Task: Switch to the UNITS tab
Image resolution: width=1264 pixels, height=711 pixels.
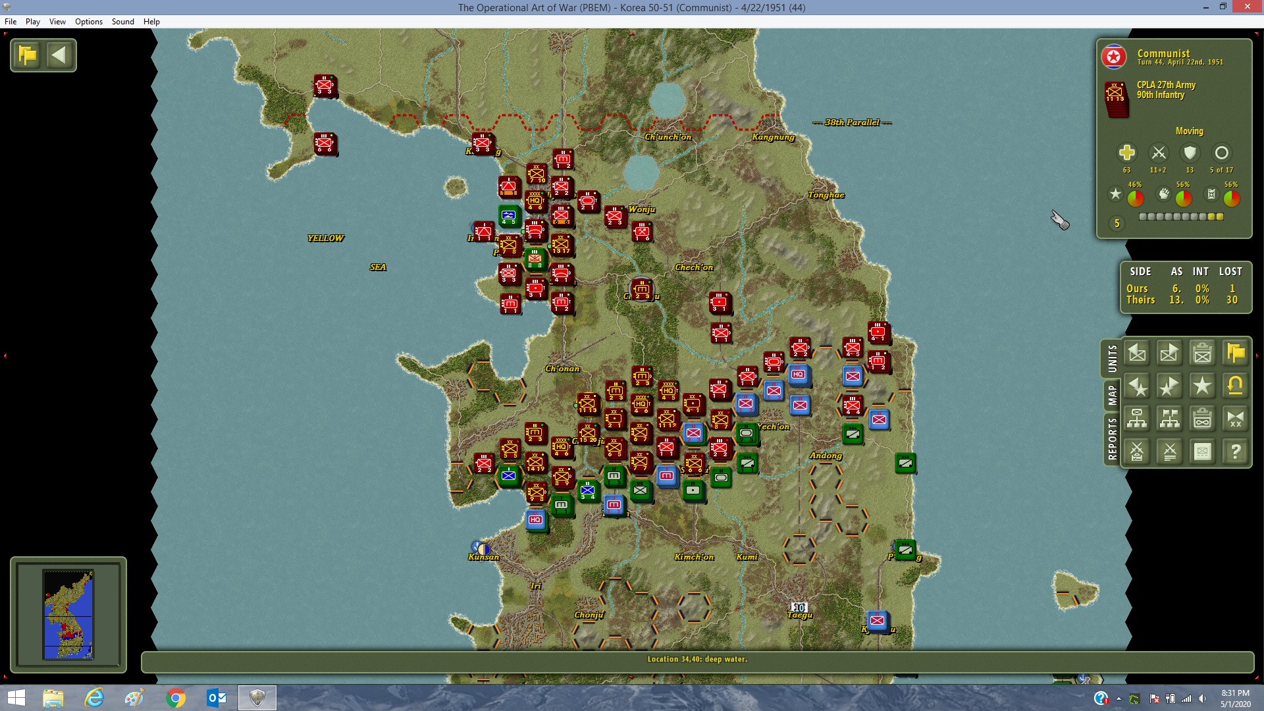Action: click(1112, 358)
